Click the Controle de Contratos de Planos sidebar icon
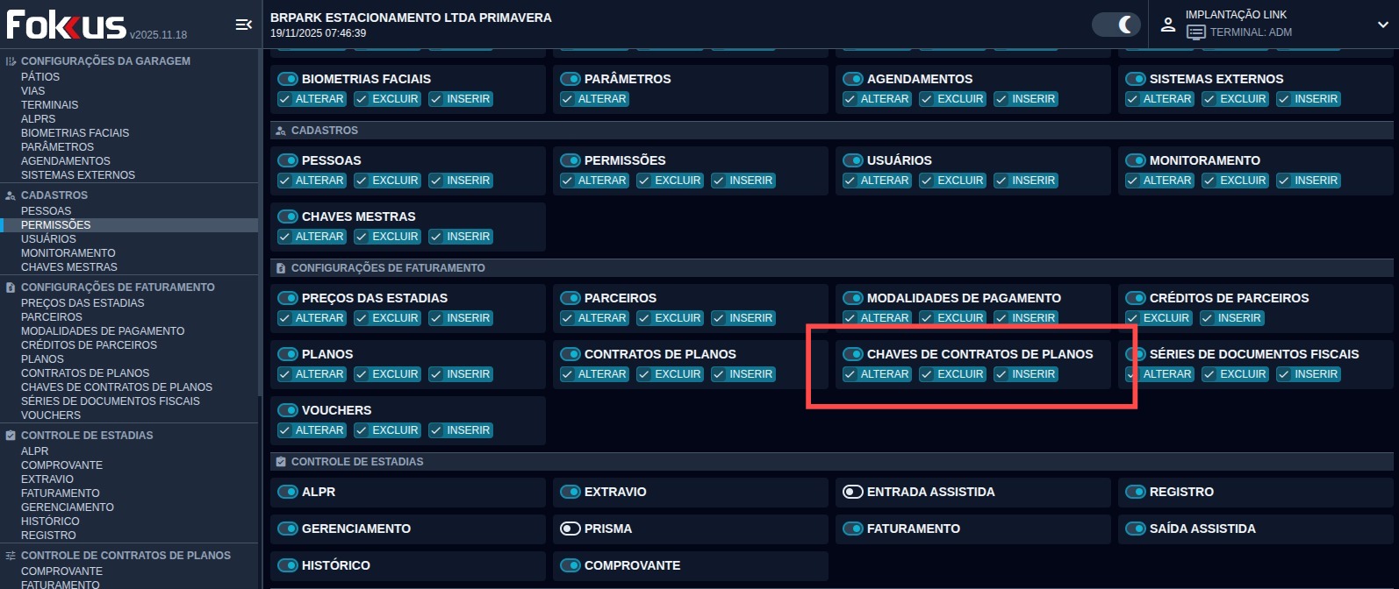This screenshot has width=1399, height=589. point(11,556)
